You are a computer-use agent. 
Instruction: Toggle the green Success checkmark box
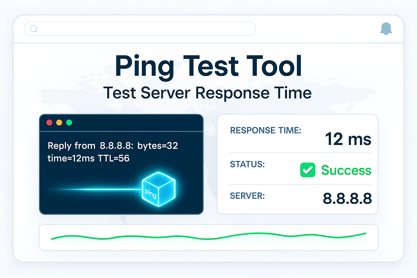[x=308, y=170]
